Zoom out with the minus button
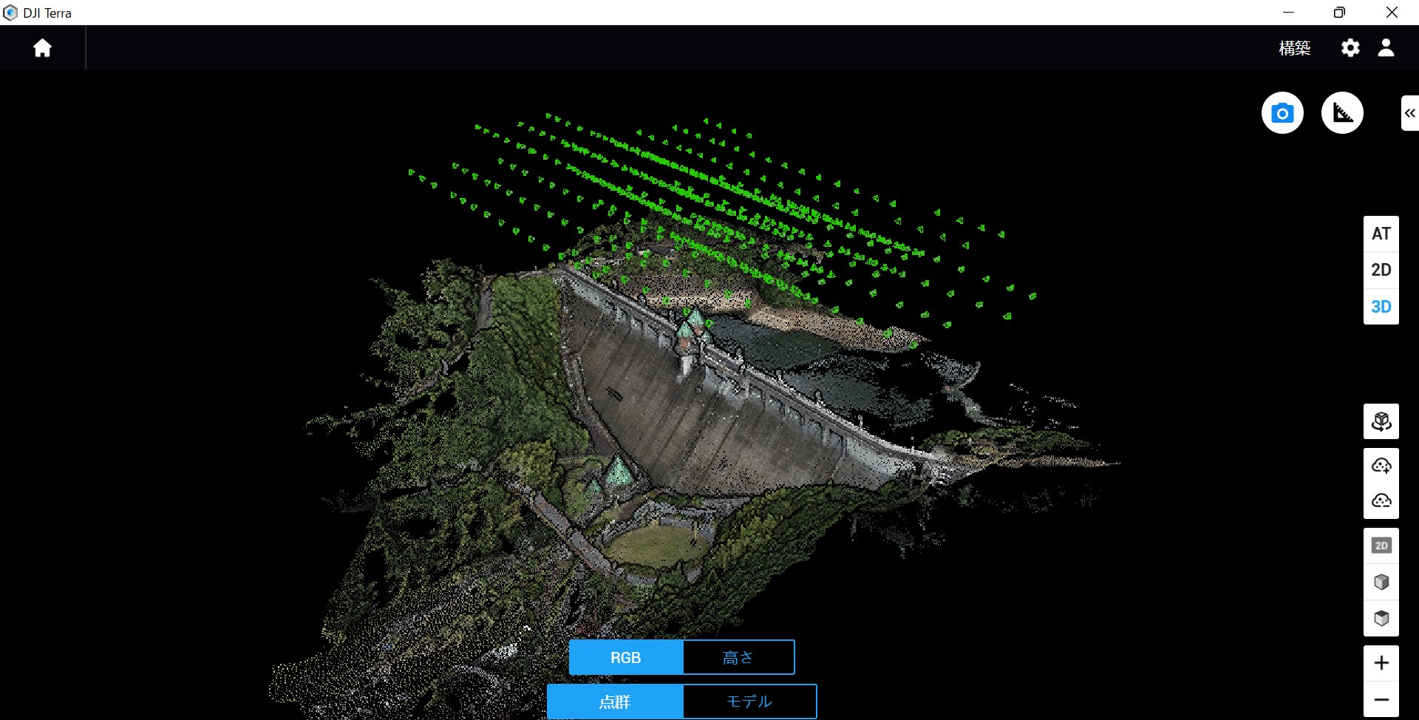Viewport: 1419px width, 720px height. [1381, 699]
